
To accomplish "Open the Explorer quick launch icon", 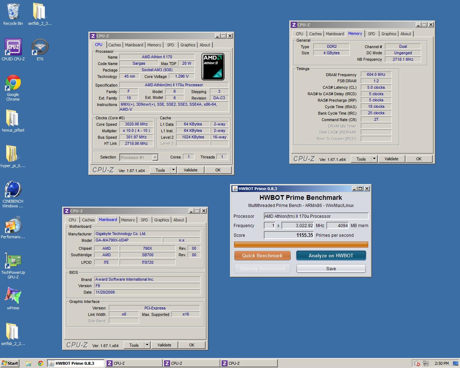I will (x=28, y=363).
